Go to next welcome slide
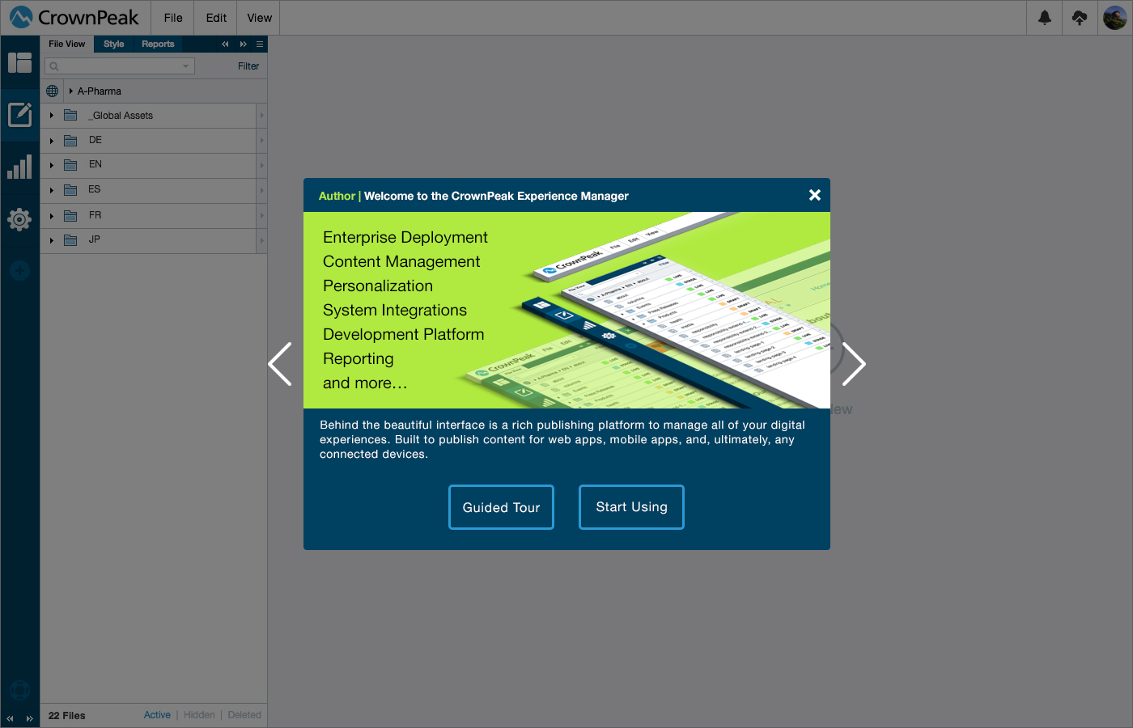Viewport: 1133px width, 728px height. click(x=854, y=364)
